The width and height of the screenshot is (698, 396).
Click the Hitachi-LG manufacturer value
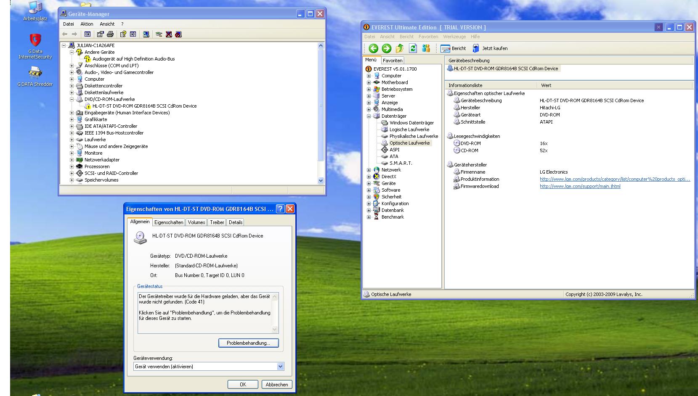(550, 108)
